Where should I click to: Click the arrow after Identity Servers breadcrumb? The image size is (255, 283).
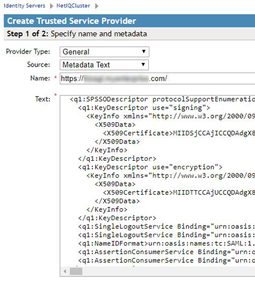pyautogui.click(x=52, y=6)
